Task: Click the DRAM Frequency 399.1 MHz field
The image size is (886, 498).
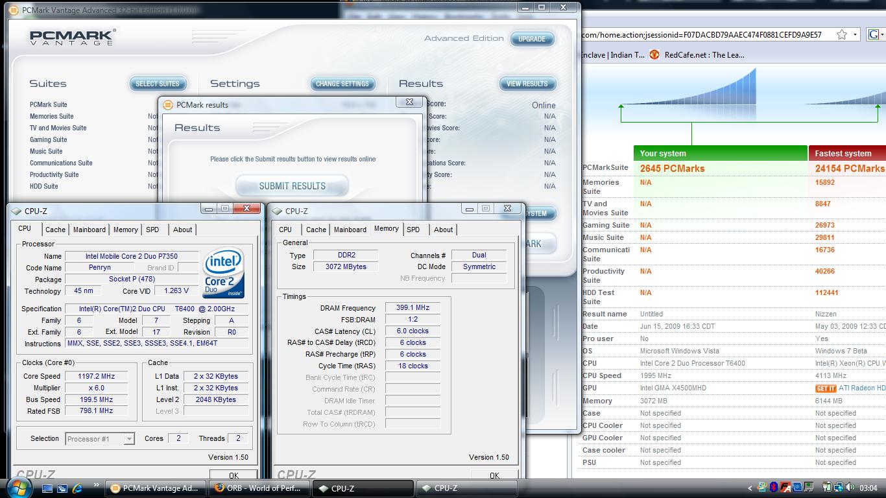Action: [x=413, y=308]
